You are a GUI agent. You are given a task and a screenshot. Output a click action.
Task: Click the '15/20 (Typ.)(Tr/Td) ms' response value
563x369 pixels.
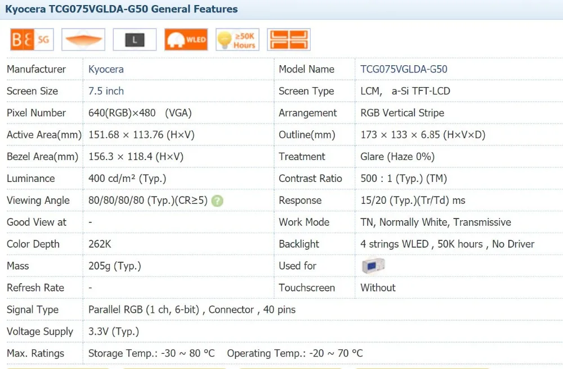(x=413, y=201)
